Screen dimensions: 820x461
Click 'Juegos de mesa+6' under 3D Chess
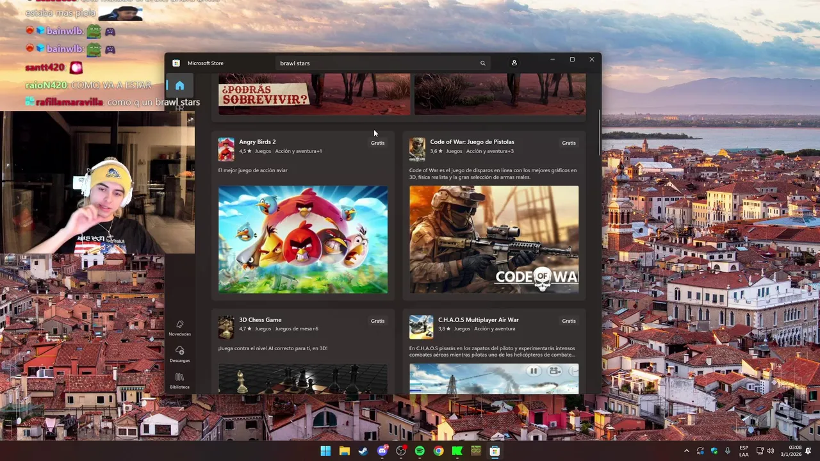point(297,329)
